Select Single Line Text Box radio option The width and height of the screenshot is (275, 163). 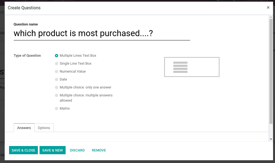(x=57, y=64)
